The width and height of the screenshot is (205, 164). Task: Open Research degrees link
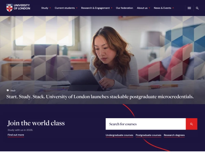click(174, 135)
